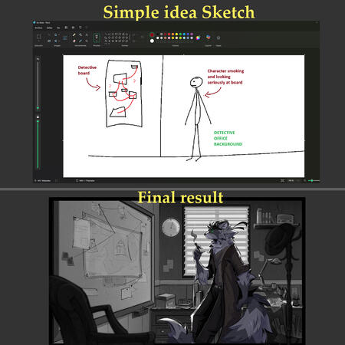Pick the pink palette color in second row
The image size is (345, 345).
[169, 38]
